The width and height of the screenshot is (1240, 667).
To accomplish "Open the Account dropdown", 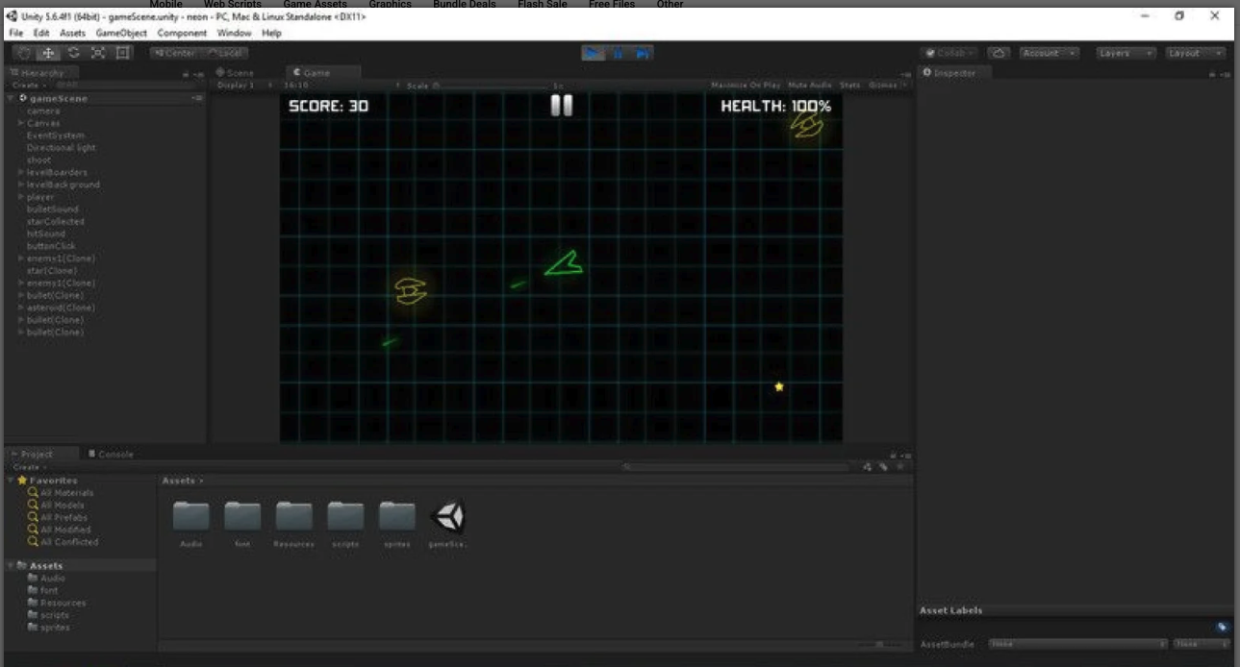I will click(x=1050, y=53).
